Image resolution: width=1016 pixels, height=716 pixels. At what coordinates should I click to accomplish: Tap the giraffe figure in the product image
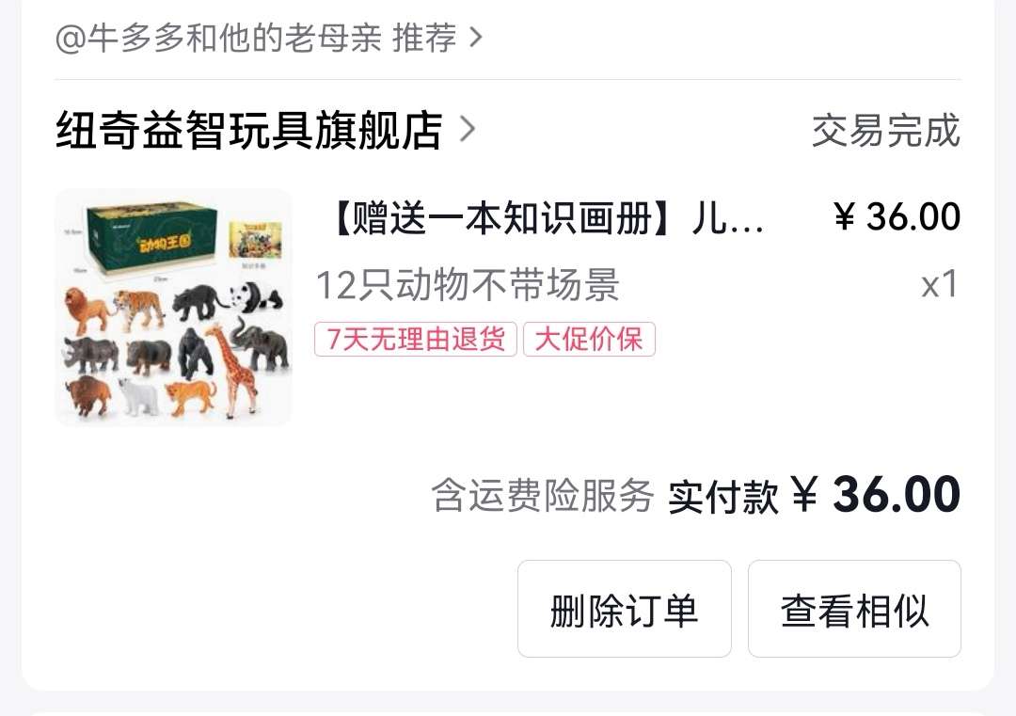pos(232,370)
